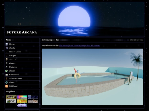Click the About diamond icon

7,82
